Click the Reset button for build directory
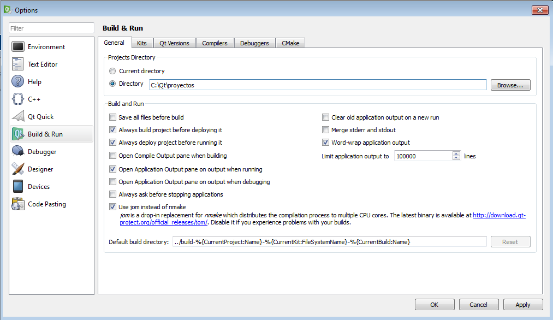Viewport: 553px width, 320px height. [x=510, y=242]
